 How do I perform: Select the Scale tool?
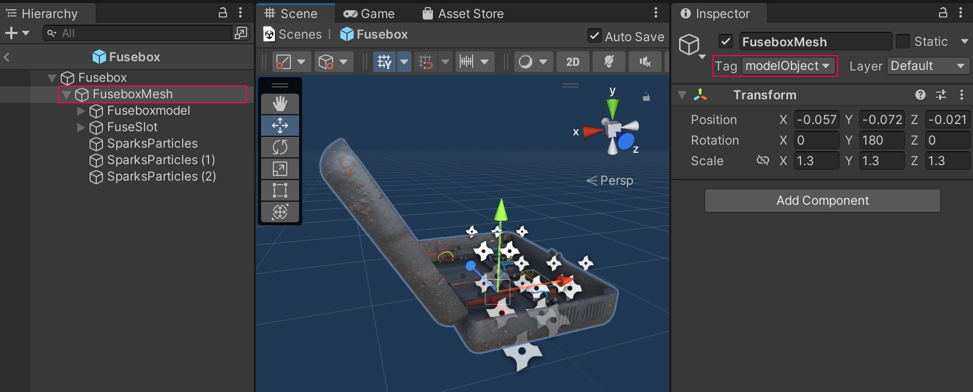coord(280,169)
